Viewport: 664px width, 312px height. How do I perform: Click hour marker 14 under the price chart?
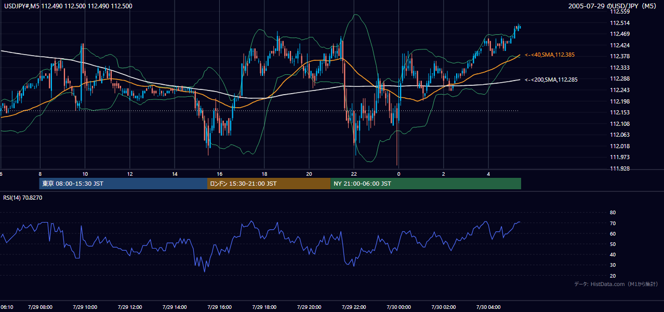point(175,174)
